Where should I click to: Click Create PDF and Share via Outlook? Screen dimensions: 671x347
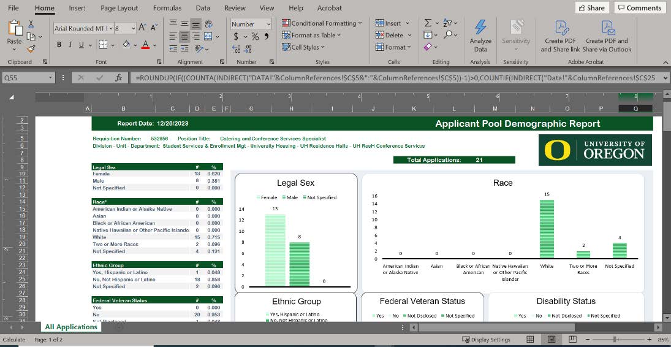[607, 36]
